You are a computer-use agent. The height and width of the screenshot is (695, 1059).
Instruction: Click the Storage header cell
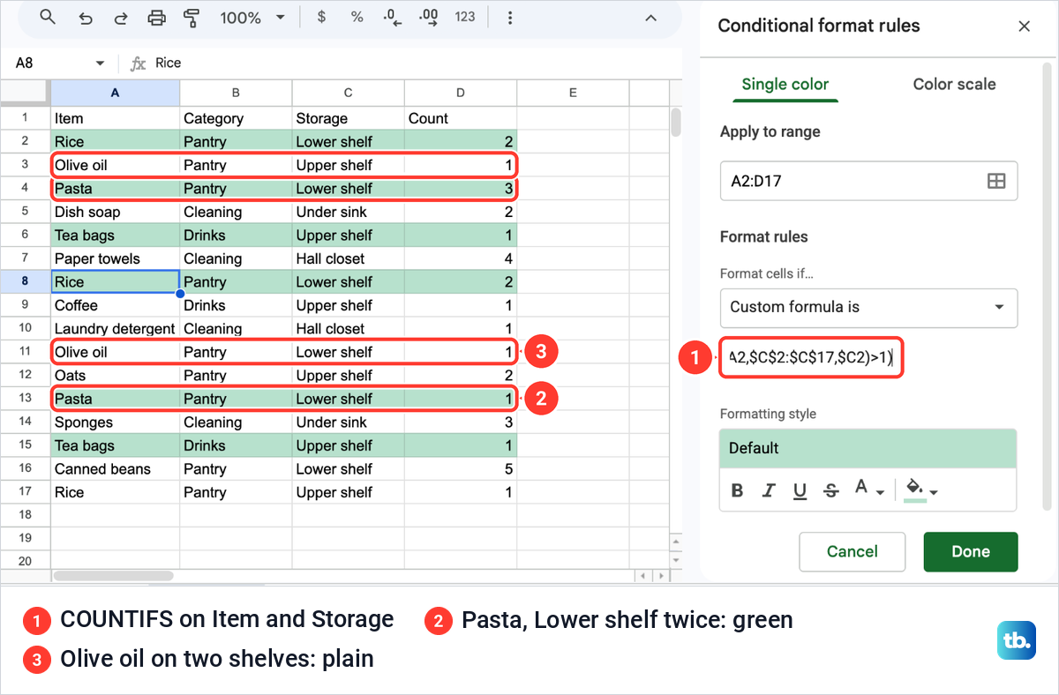348,118
